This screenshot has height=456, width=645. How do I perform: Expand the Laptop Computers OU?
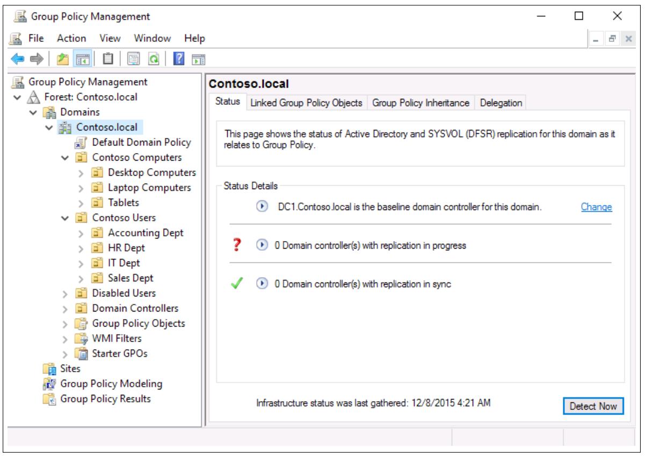80,188
